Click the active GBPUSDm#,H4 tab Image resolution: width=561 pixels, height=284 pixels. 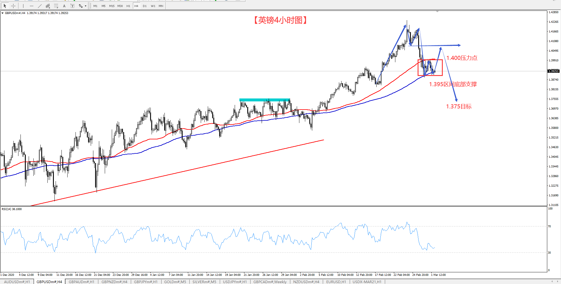click(x=49, y=282)
